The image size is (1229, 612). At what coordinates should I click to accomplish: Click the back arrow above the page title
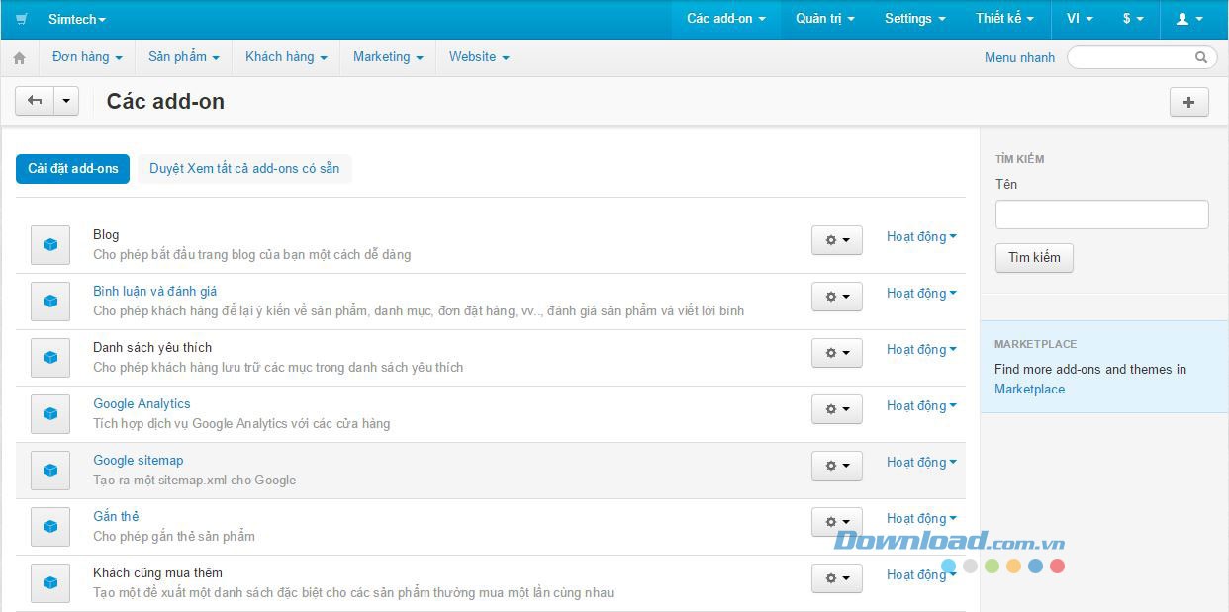point(33,100)
